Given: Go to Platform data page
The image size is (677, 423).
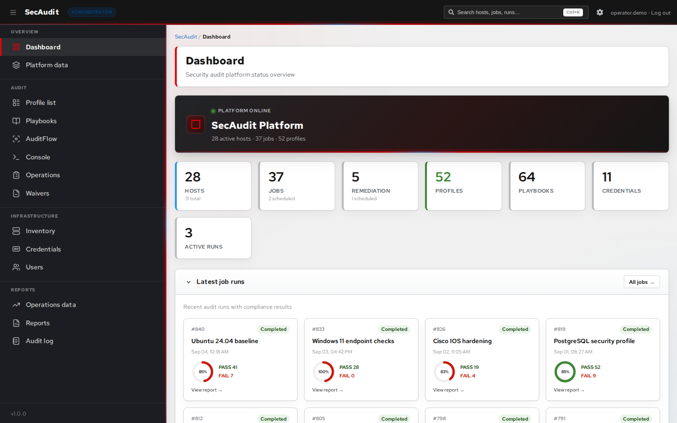Looking at the screenshot, I should [x=83, y=65].
